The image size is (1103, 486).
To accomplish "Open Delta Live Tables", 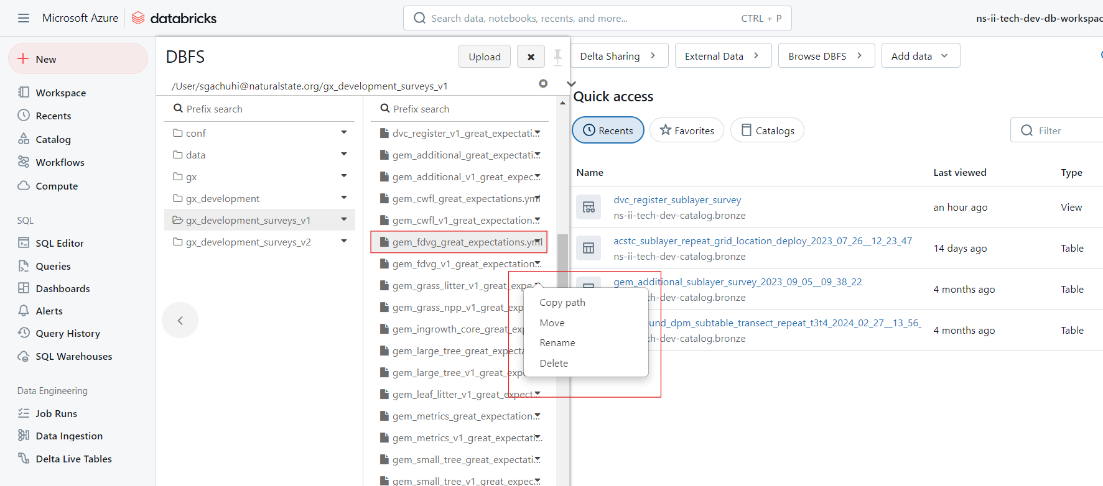I will coord(73,459).
